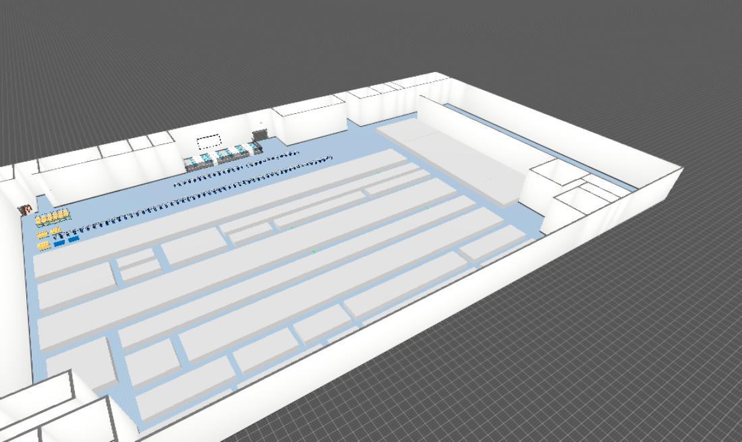Click the rightmost checkout counter
The height and width of the screenshot is (442, 742).
(x=253, y=148)
